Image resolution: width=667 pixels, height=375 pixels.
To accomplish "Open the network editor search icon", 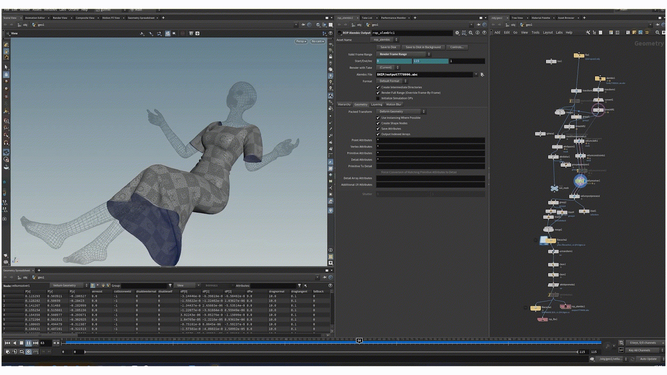I will click(657, 33).
